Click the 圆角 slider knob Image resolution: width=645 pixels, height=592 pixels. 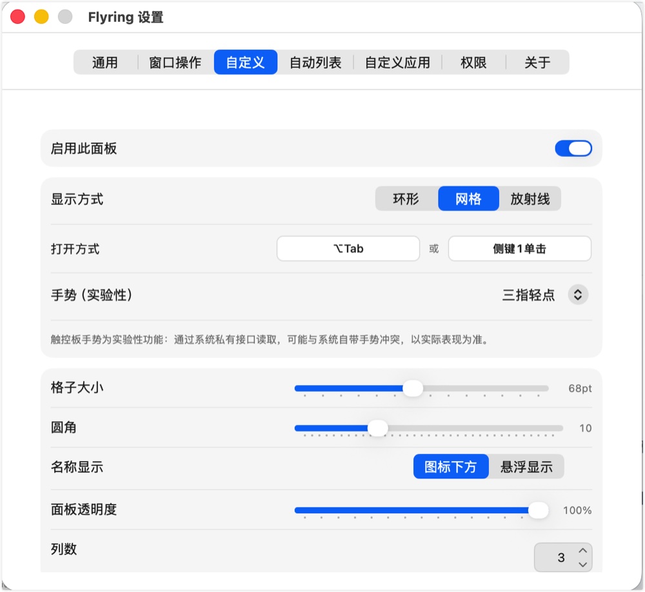(377, 428)
